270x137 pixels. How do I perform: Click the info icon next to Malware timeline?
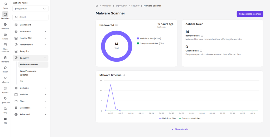tap(124, 75)
